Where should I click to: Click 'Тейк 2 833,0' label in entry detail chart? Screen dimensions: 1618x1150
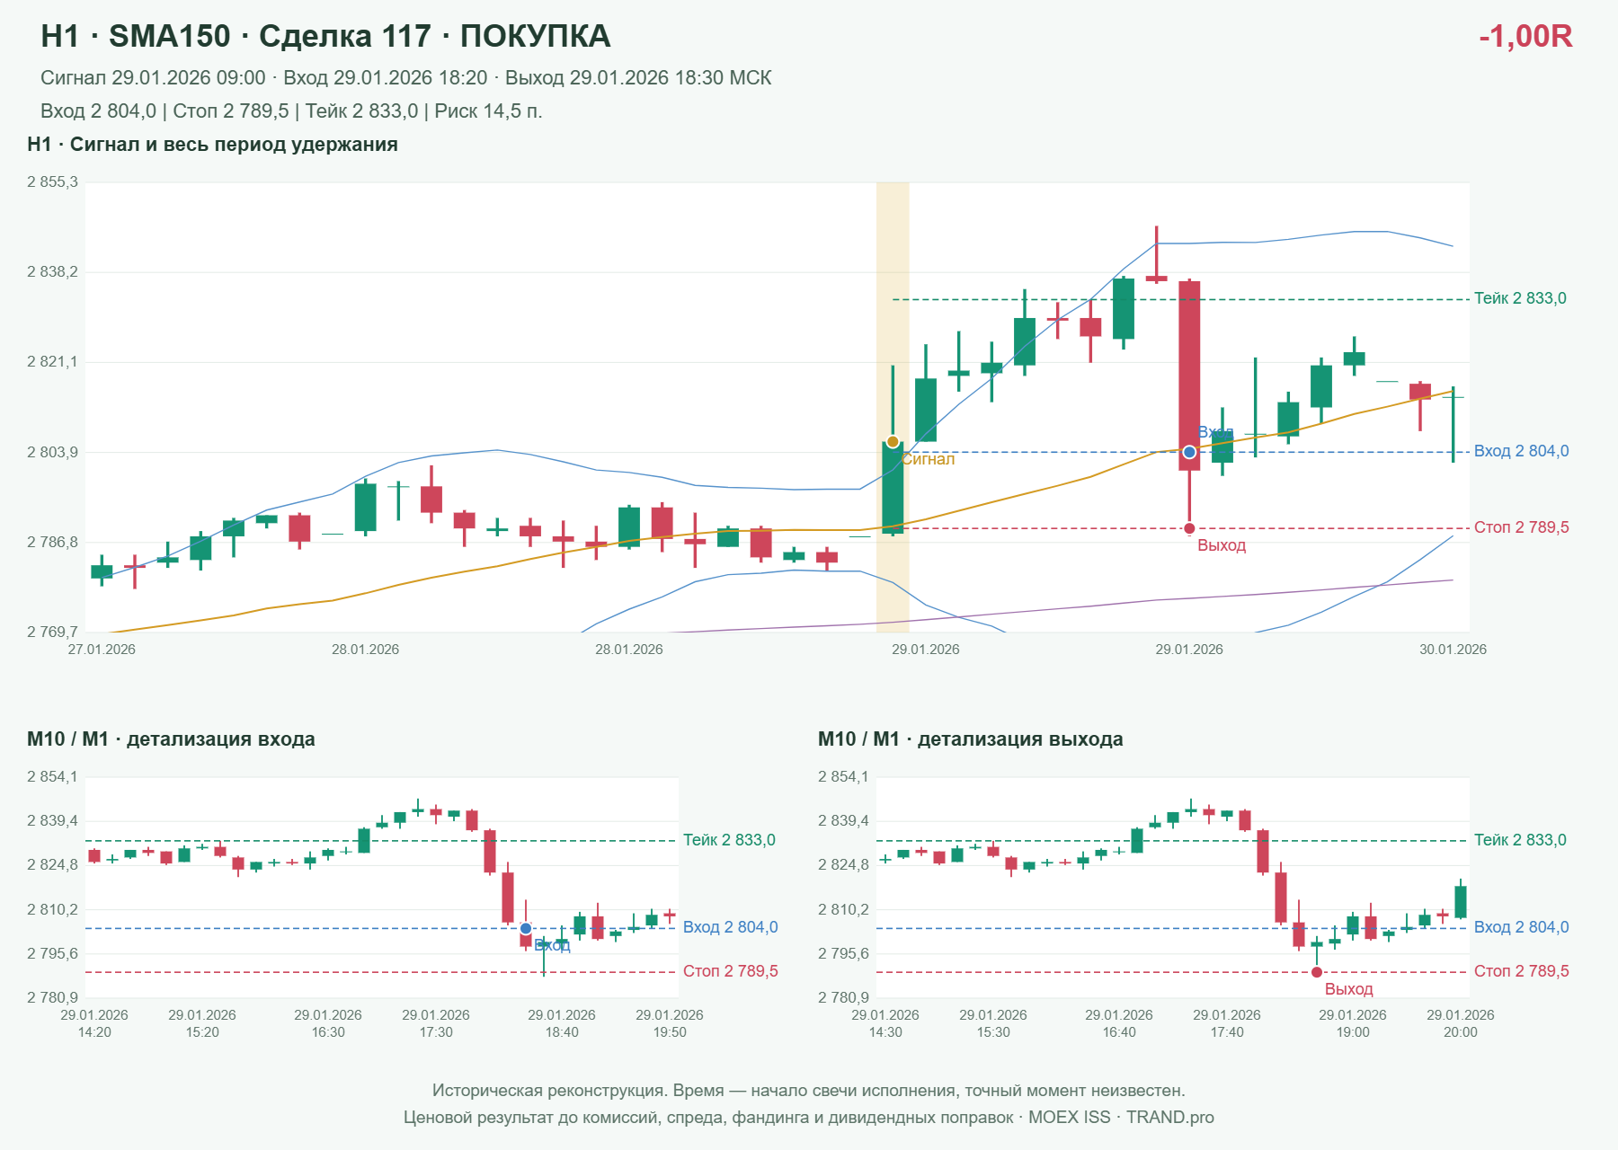pos(729,840)
